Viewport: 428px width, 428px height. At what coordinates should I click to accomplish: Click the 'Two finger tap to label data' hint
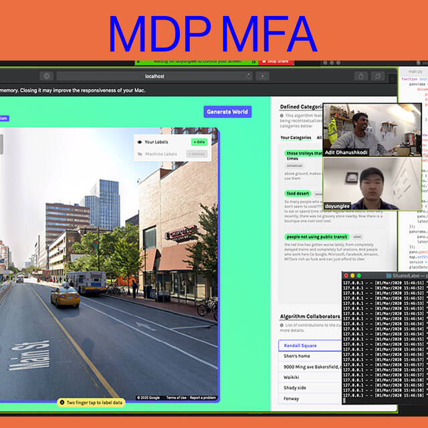tap(91, 403)
